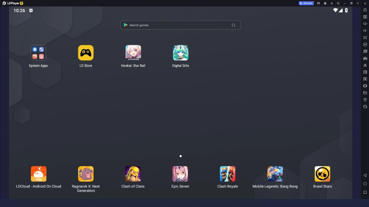Open multi-instance manager icon in sidebar
Screen dimensions: 369x207
pos(365,51)
